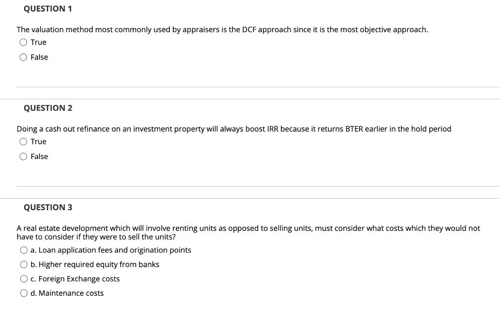
Task: Click the 'True' word label in Question 2
Action: (38, 142)
